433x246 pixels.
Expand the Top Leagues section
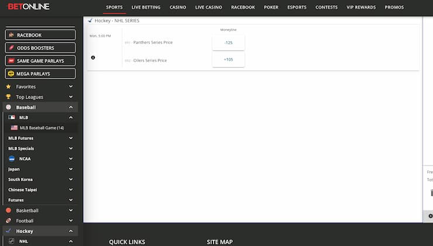(71, 97)
